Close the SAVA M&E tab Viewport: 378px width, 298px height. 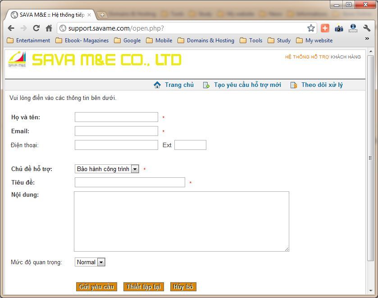click(89, 15)
